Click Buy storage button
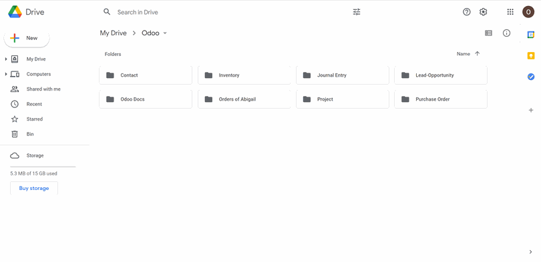The image size is (541, 262). 34,188
